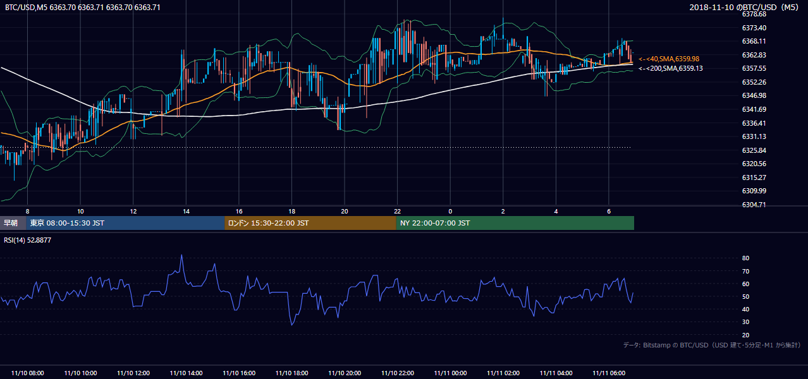Image resolution: width=808 pixels, height=379 pixels.
Task: Click the white 200 SMA 6359.13 label
Action: [x=671, y=68]
